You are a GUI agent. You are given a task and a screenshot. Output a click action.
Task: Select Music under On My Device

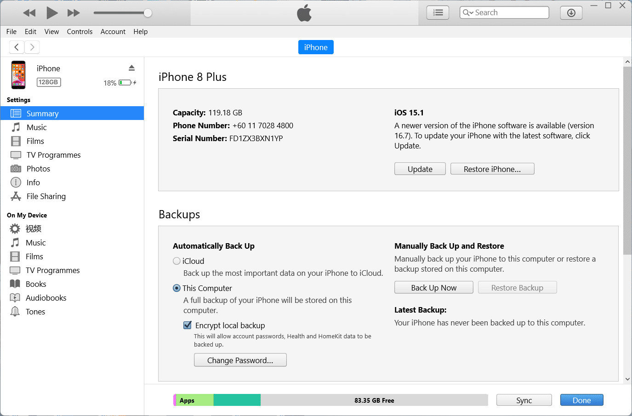tap(72, 243)
